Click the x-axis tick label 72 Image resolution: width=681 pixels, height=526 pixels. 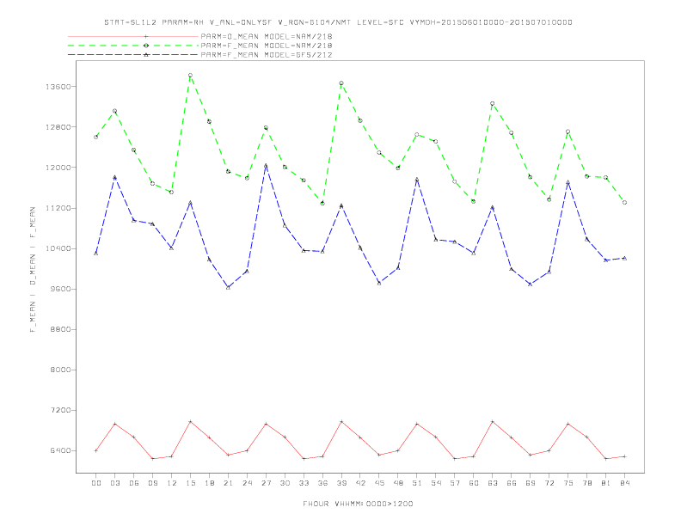coord(549,483)
